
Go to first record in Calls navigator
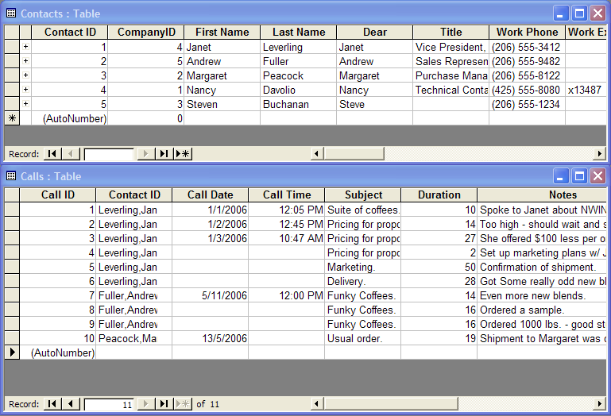pyautogui.click(x=52, y=404)
